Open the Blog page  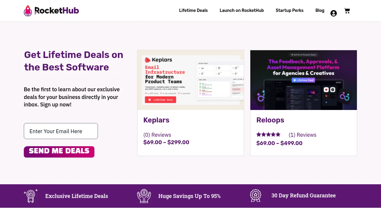click(320, 10)
